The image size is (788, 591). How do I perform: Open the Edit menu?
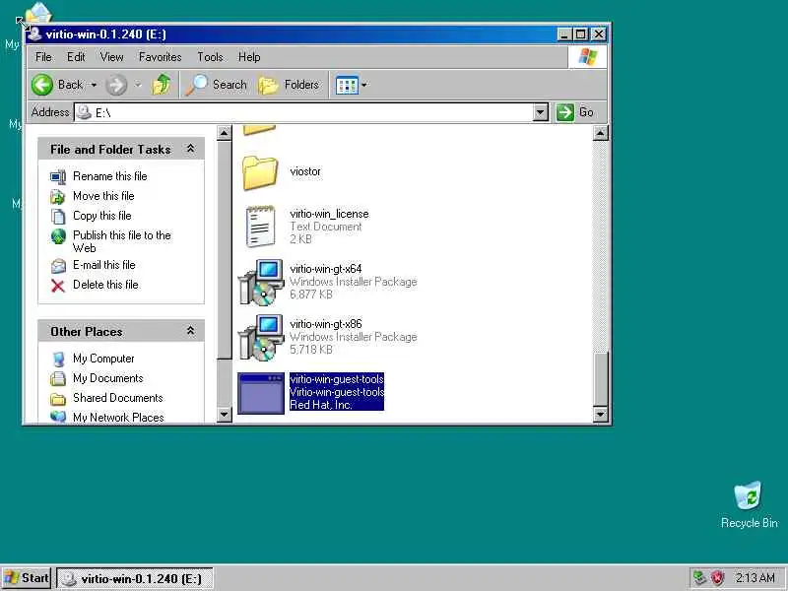click(76, 57)
